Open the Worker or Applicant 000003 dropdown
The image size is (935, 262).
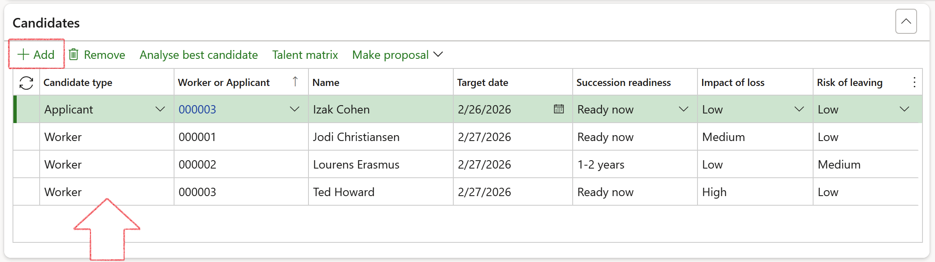click(x=294, y=109)
